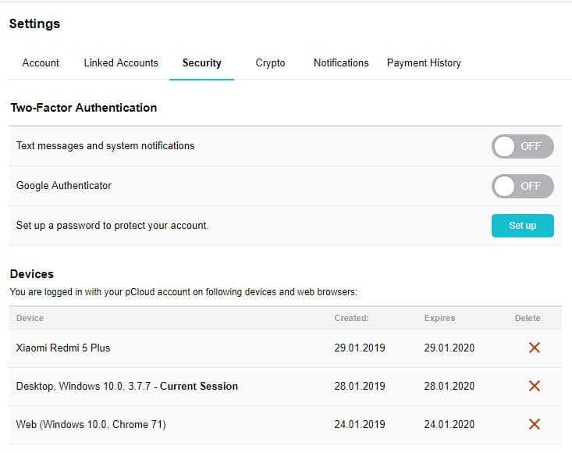Viewport: 572px width, 453px height.
Task: Click the Devices section heading
Action: click(x=32, y=274)
